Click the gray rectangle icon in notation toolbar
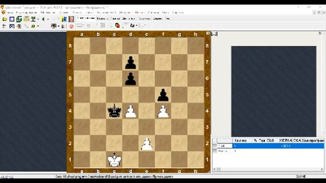326x183 pixels. click(79, 25)
